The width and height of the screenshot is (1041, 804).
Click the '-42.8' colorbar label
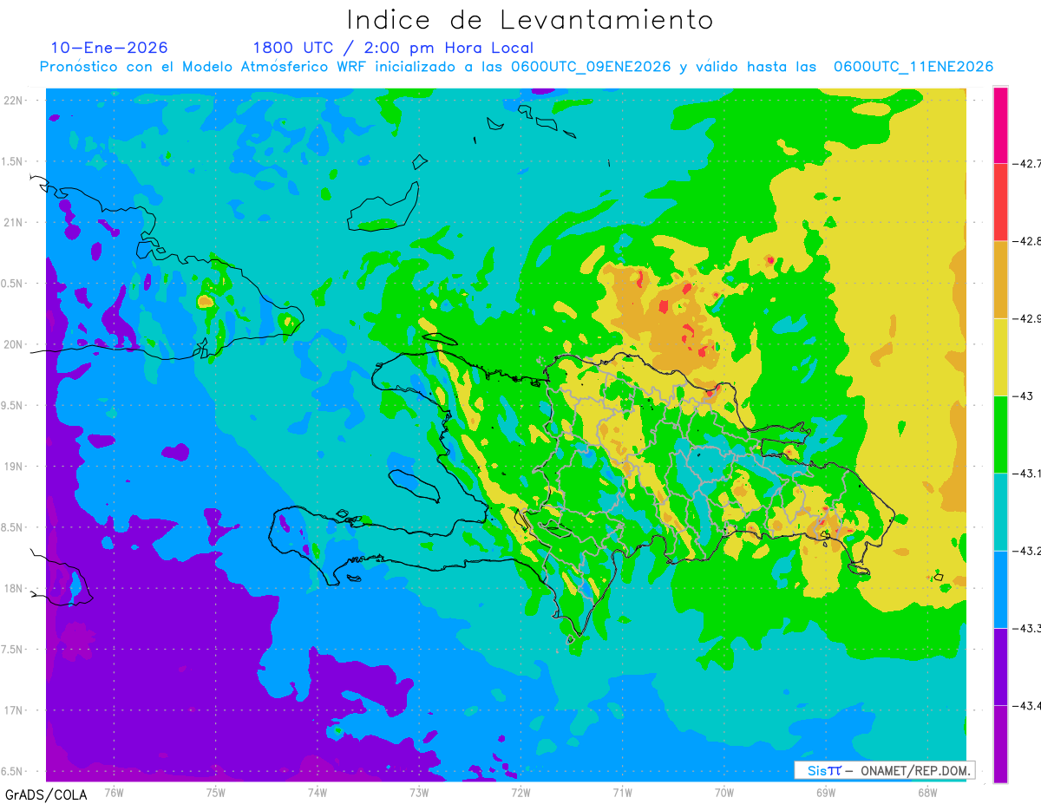(1027, 241)
